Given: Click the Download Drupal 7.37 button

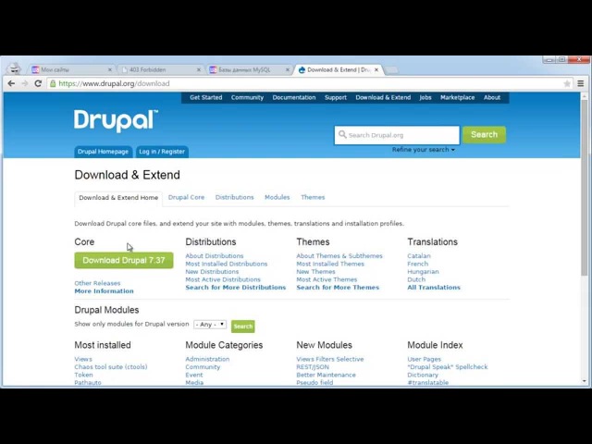Looking at the screenshot, I should pos(124,261).
